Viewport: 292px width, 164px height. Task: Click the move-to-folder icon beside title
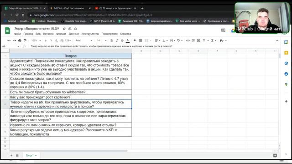coord(70,29)
